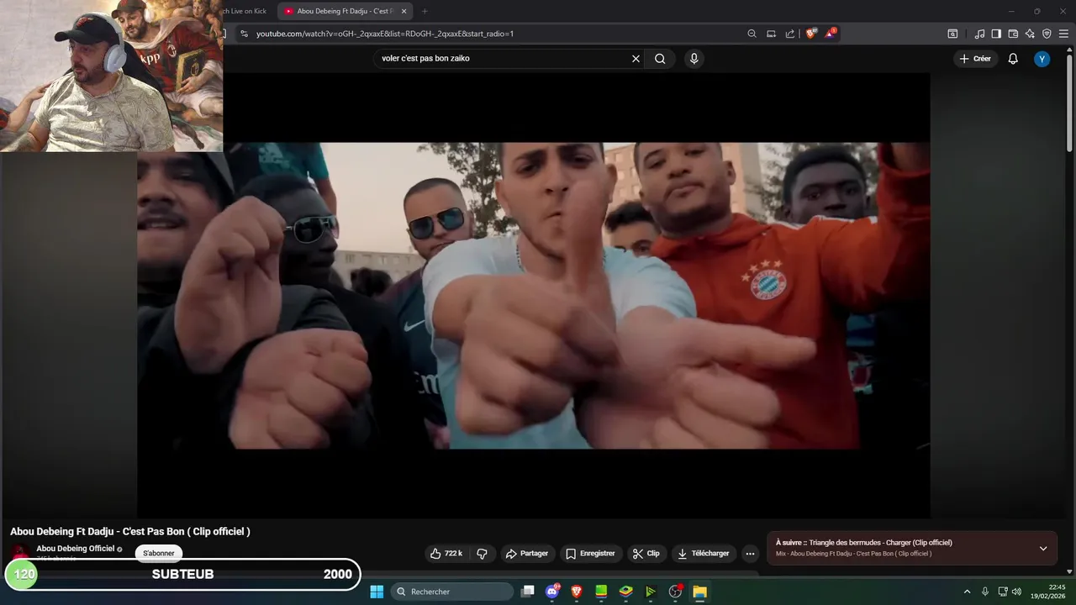
Task: Open Brave browser taskbar icon
Action: [x=577, y=592]
